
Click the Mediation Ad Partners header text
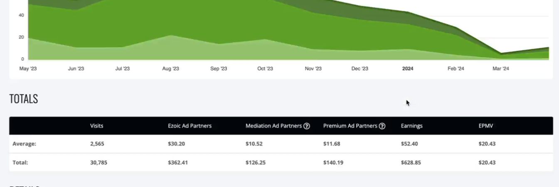tap(273, 126)
